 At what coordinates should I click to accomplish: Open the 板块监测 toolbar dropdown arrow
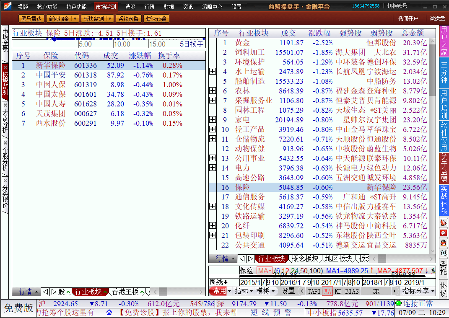tap(110, 19)
